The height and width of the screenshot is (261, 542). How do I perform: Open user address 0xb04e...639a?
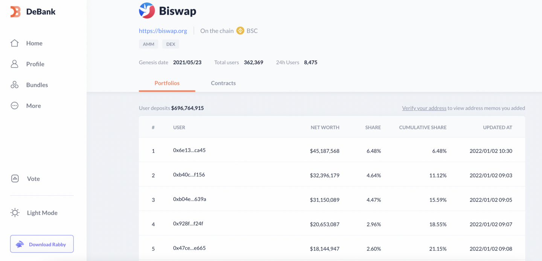click(190, 199)
